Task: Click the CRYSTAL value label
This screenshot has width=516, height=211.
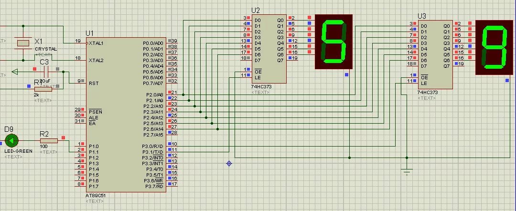Action: 46,49
